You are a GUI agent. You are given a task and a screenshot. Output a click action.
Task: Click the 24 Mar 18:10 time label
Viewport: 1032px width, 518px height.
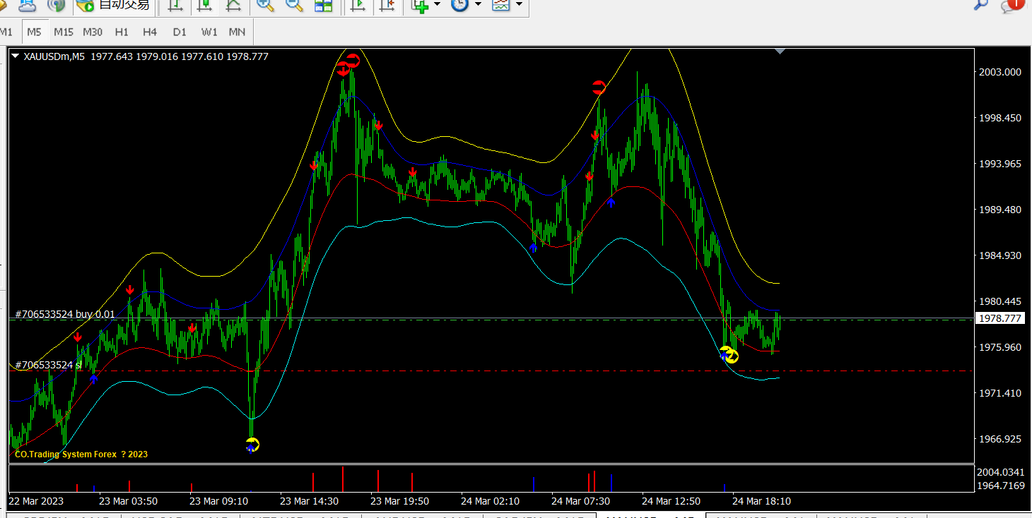tap(761, 501)
